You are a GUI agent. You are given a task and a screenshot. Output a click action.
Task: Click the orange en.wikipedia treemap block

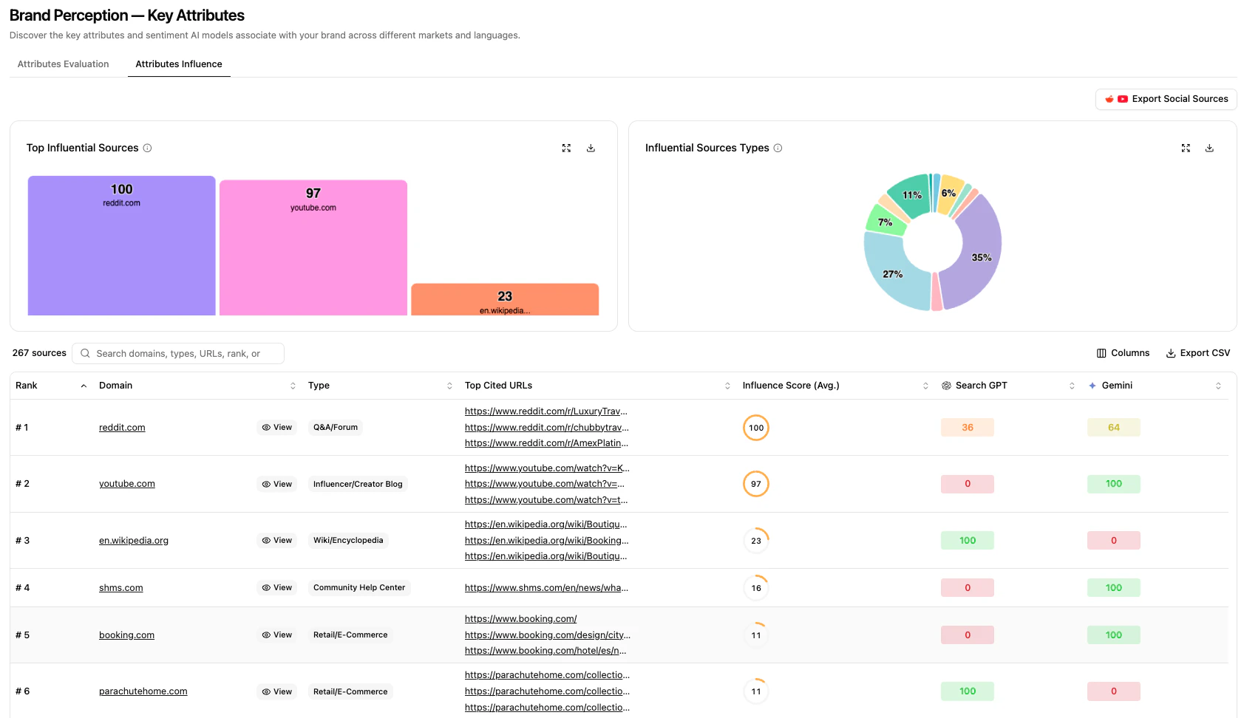505,299
